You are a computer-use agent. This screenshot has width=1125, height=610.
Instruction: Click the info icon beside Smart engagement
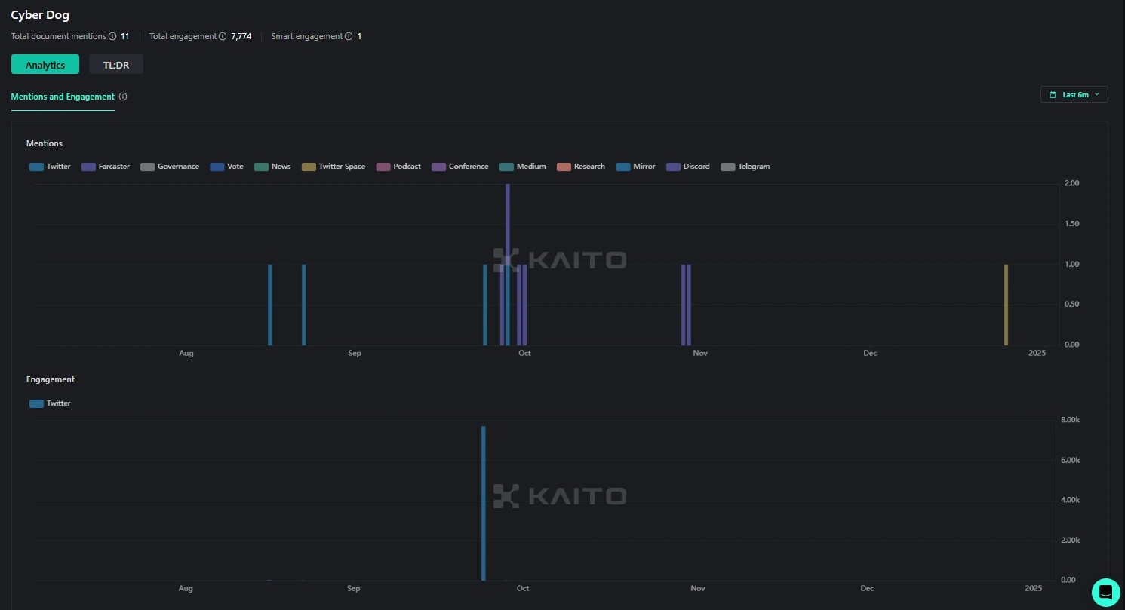pos(349,36)
